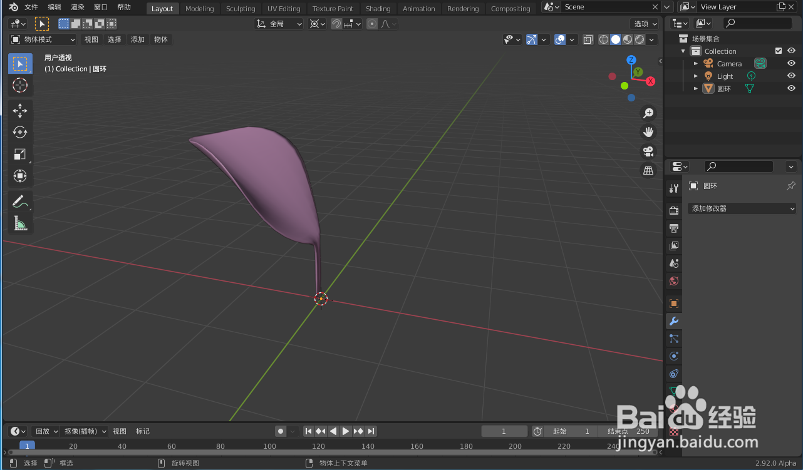Open the Modifier properties tab
803x470 pixels.
673,321
